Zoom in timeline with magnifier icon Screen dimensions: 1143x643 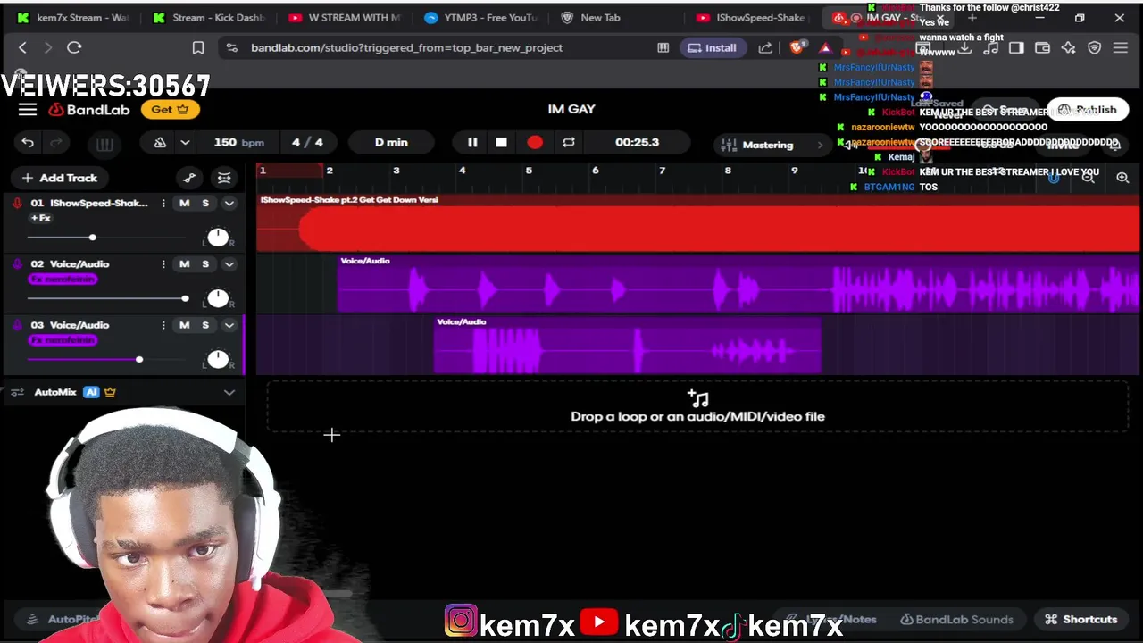[x=1122, y=178]
